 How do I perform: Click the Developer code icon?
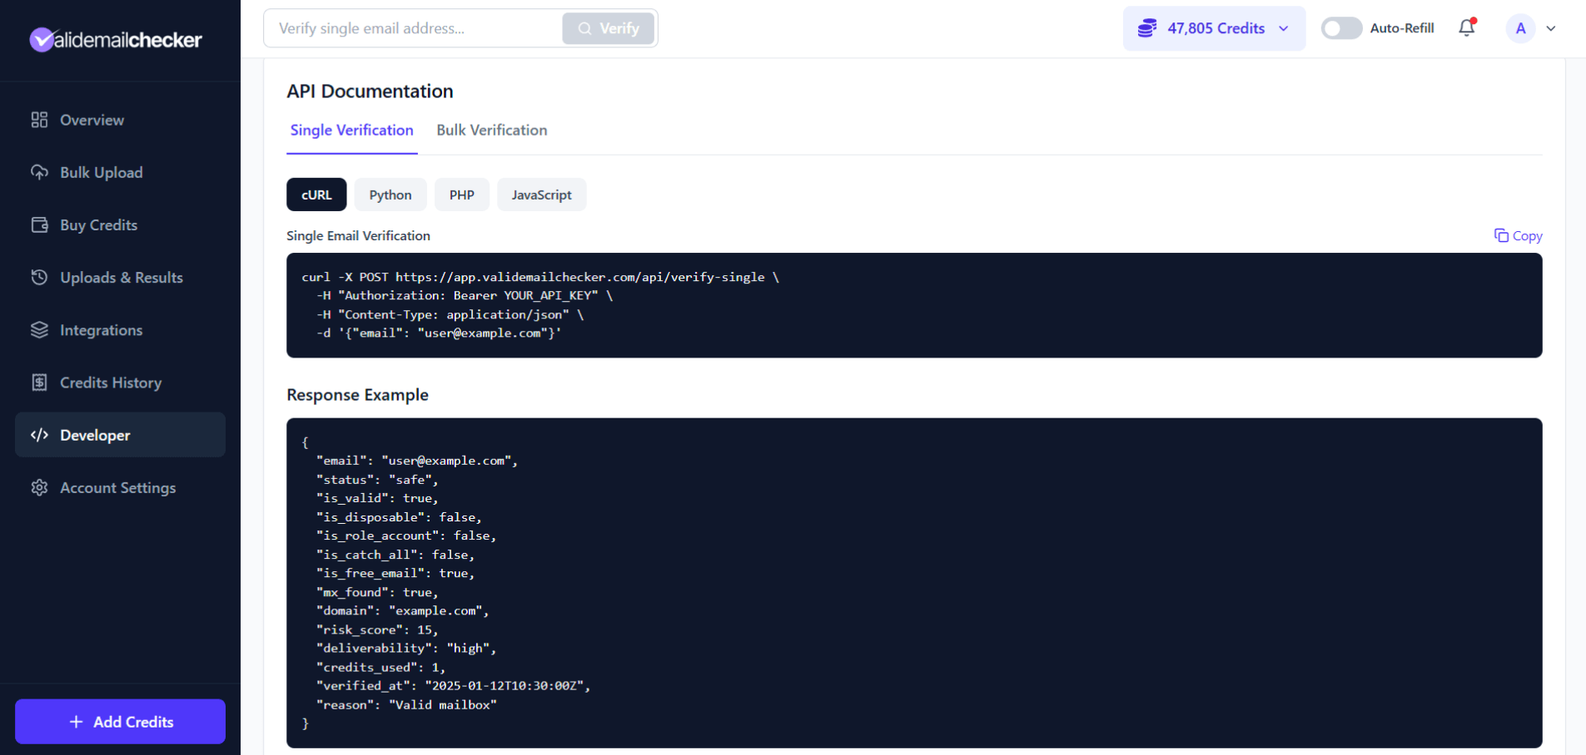pyautogui.click(x=39, y=435)
